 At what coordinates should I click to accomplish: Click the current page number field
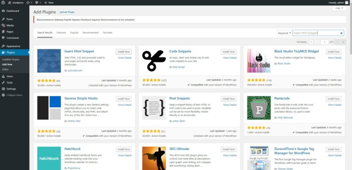pos(324,42)
